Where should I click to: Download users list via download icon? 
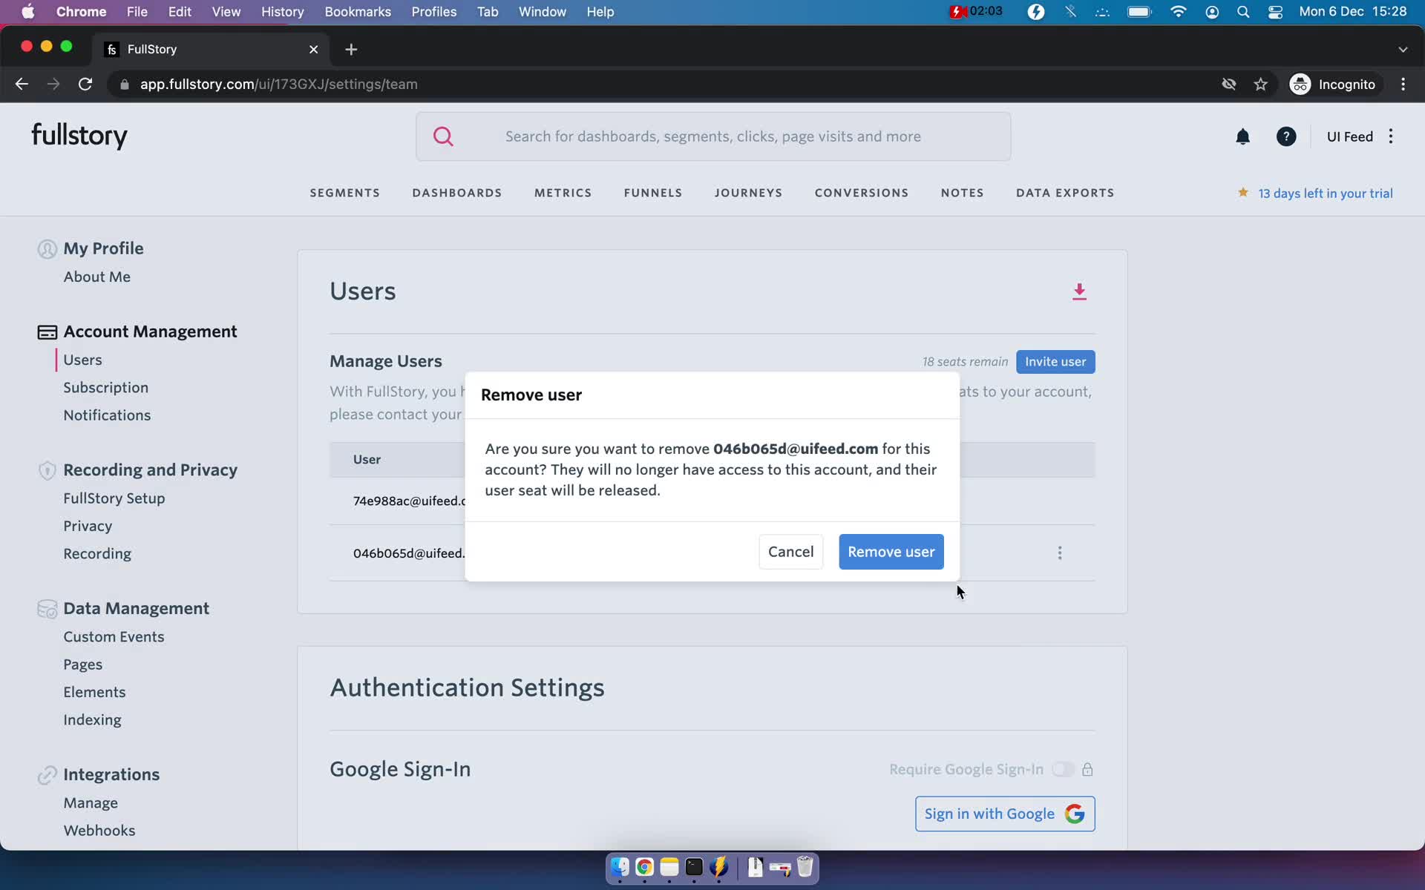1079,291
